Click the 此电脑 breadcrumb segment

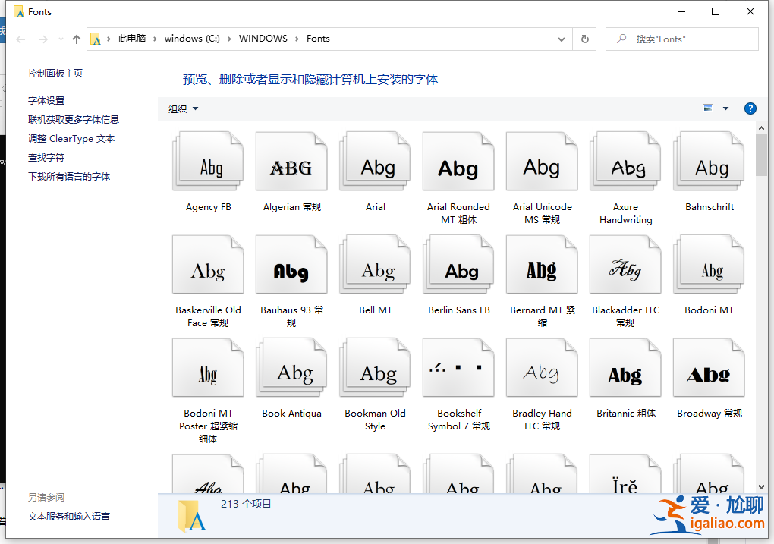pyautogui.click(x=132, y=39)
